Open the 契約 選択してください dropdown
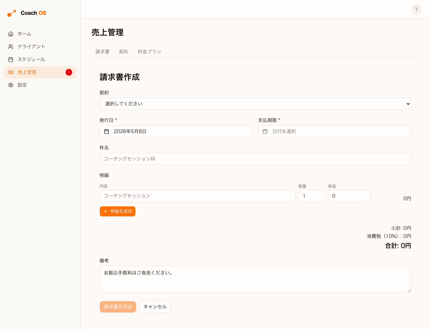Screen dimensions: 430x329 point(255,104)
